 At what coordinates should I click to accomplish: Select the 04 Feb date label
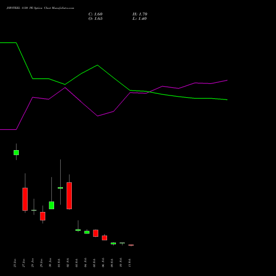pos(86,263)
